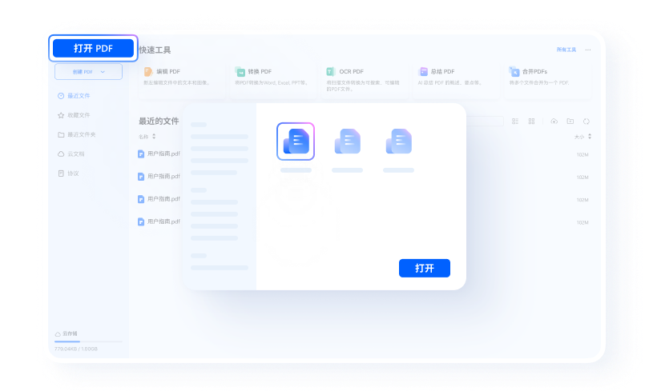Open 最近文件 in the sidebar
This screenshot has height=391, width=649.
[x=74, y=96]
